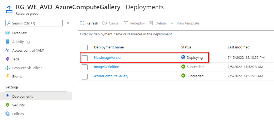Click the Deploying status text
Image resolution: width=274 pixels, height=120 pixels.
(195, 58)
